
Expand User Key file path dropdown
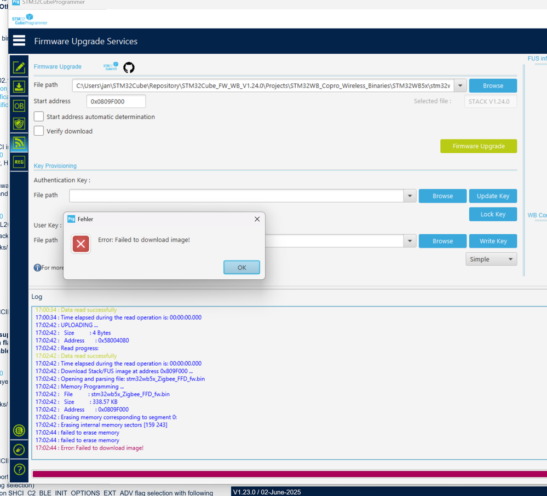click(410, 241)
